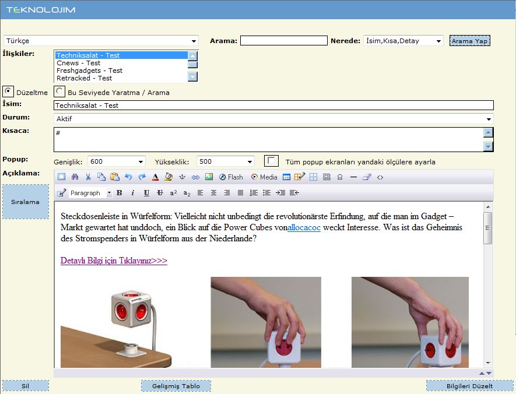Open the find (binoculars) tool
This screenshot has height=394, width=516.
75,177
